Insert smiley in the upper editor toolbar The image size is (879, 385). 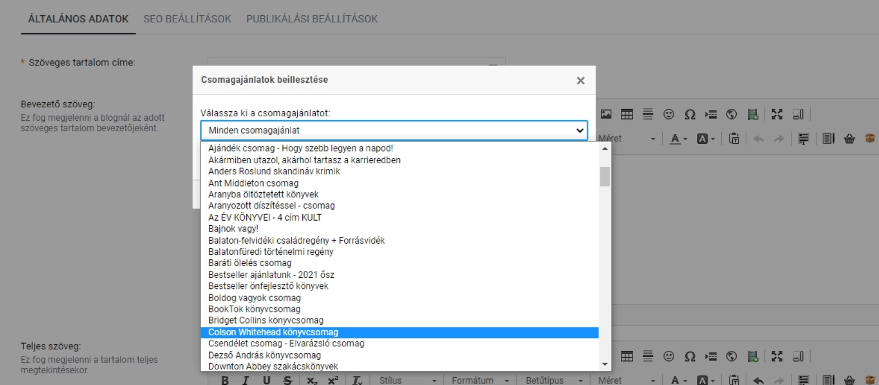coord(668,114)
